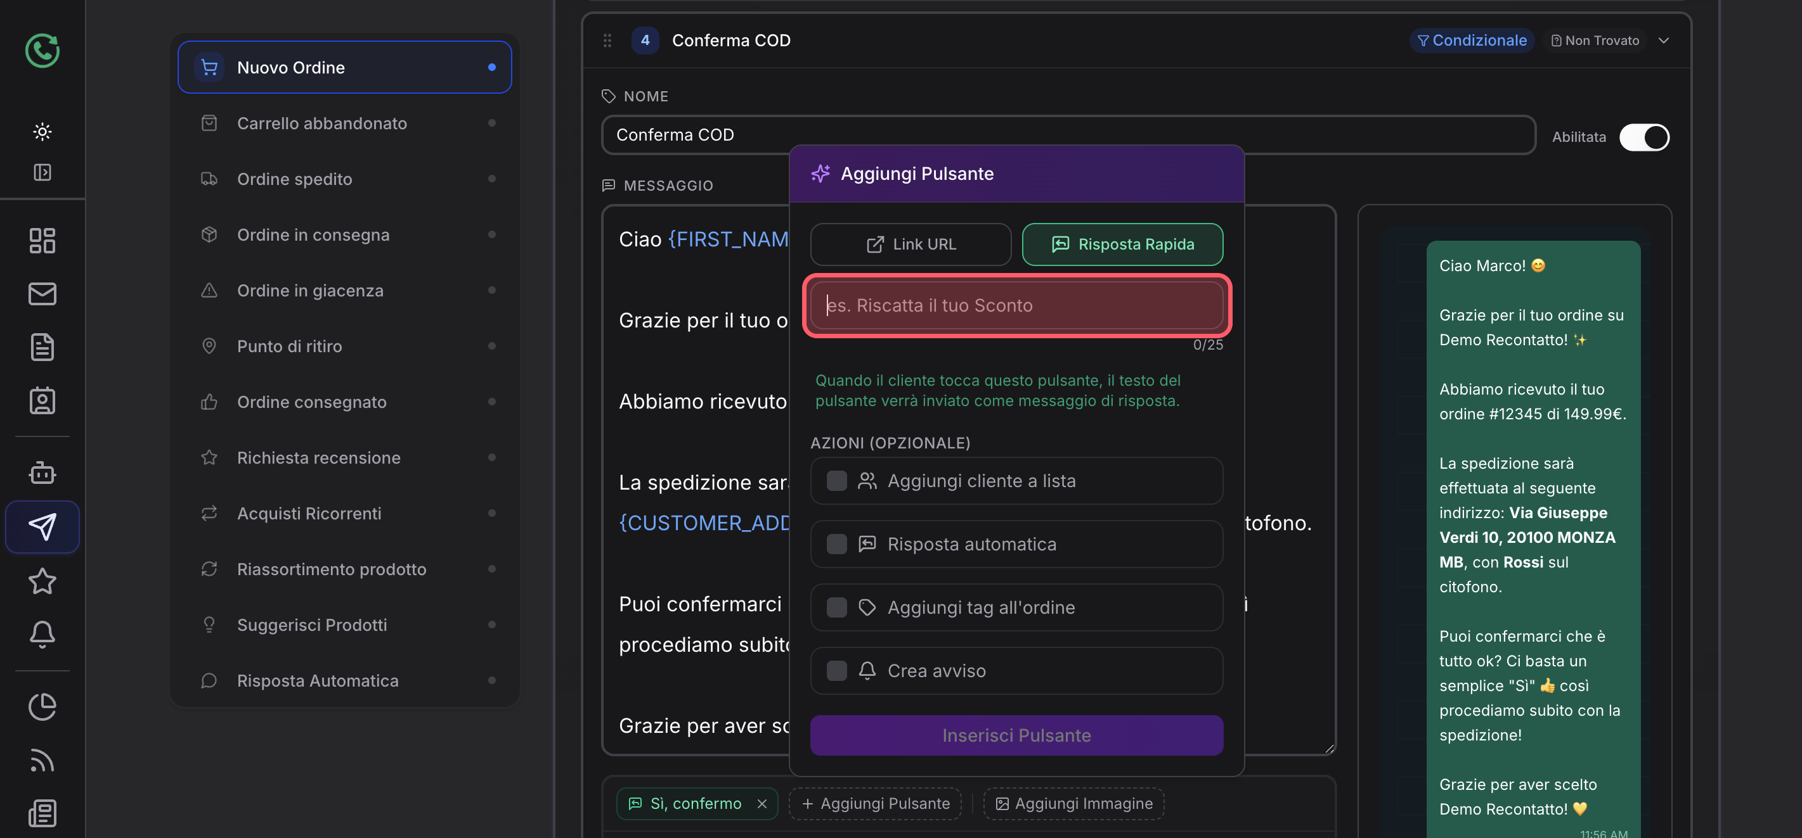Open the Condizionale filter badge
Viewport: 1802px width, 838px height.
click(x=1472, y=41)
